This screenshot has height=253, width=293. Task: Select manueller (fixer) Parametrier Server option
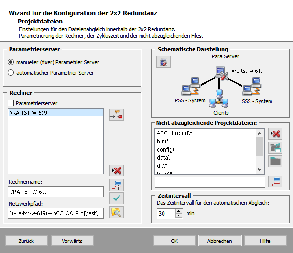click(11, 62)
